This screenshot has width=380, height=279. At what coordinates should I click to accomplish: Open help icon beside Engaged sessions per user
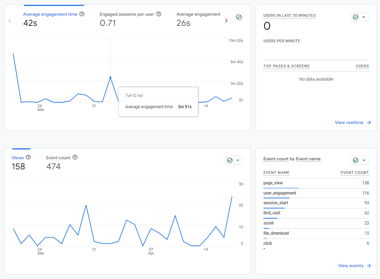tap(158, 14)
